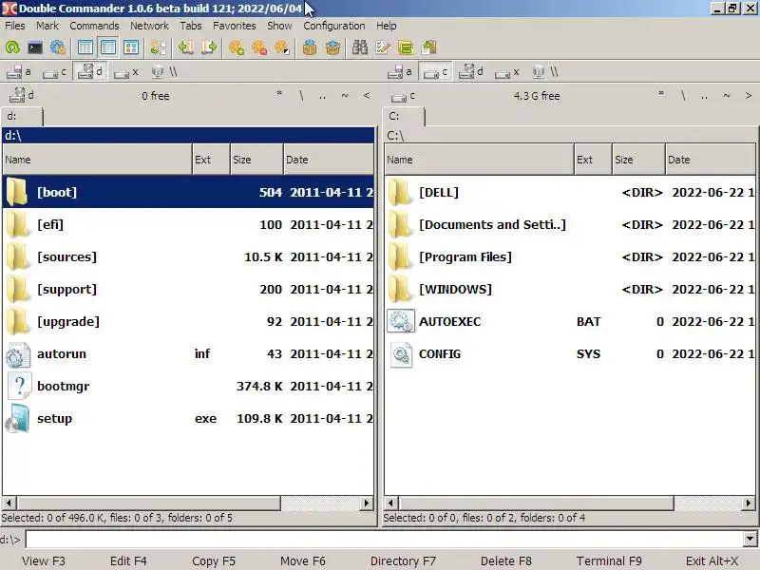
Task: Open left panel drive list dropdown d
Action: pyautogui.click(x=22, y=96)
